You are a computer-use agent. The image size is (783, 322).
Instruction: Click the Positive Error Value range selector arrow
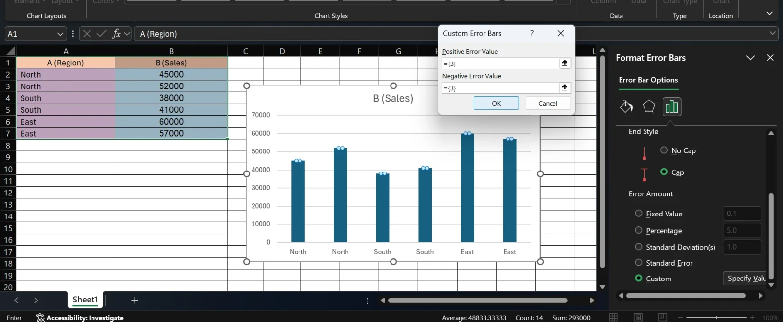click(565, 63)
